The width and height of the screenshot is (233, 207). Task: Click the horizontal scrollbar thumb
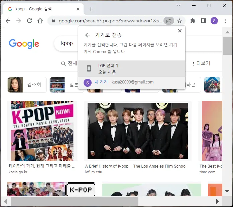[75, 201]
